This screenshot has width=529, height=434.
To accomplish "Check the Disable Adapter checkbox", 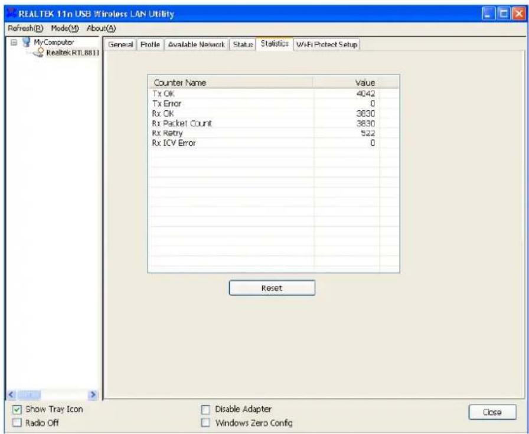I will (x=205, y=410).
